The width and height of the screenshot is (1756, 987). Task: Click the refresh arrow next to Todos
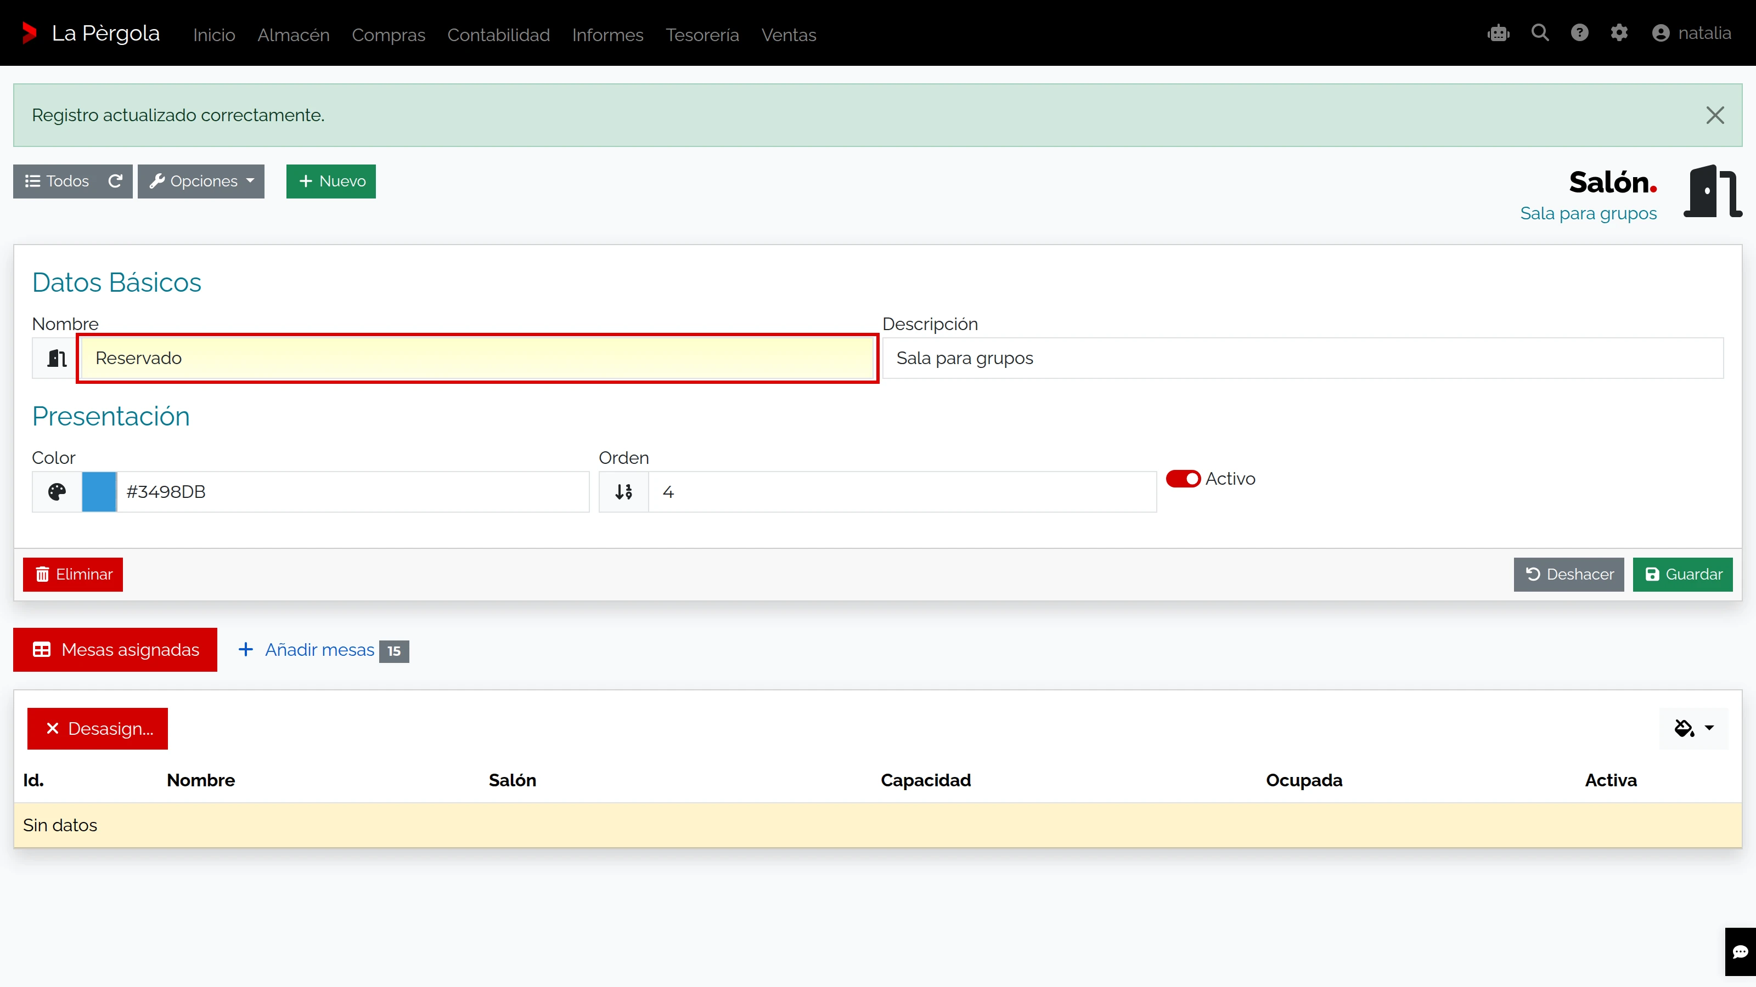[x=115, y=181]
